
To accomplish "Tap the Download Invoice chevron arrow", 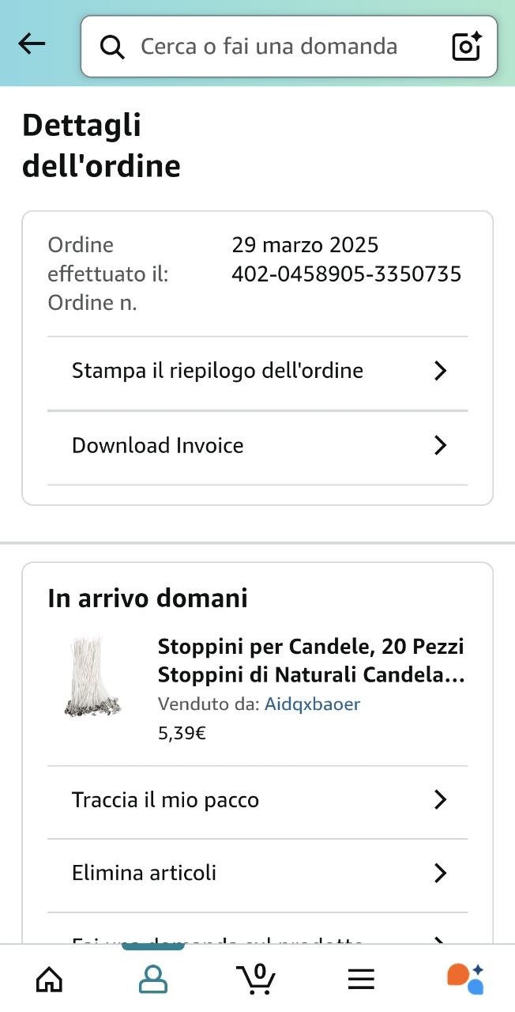I will [x=441, y=446].
